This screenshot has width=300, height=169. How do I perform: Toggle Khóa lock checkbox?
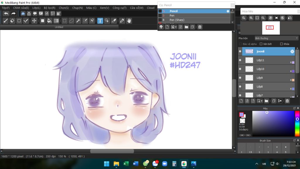tap(282, 44)
